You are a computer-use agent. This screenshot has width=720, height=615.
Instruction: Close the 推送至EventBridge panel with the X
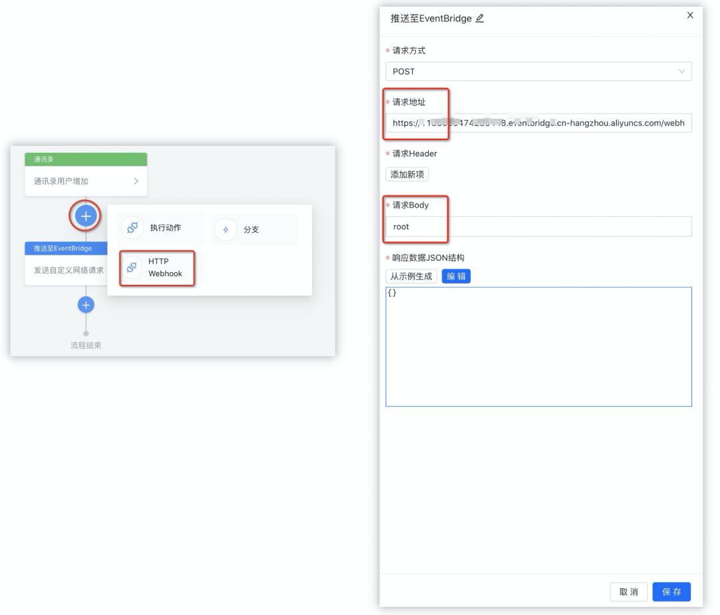point(690,15)
